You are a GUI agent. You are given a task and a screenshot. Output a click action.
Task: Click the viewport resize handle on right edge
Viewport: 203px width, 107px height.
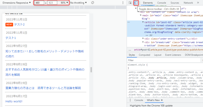(91, 70)
